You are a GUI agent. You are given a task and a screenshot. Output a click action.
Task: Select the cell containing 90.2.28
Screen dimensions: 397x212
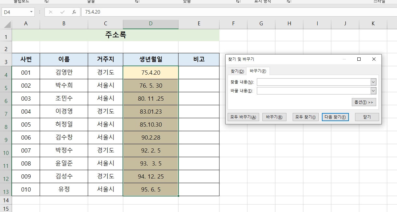pos(151,137)
